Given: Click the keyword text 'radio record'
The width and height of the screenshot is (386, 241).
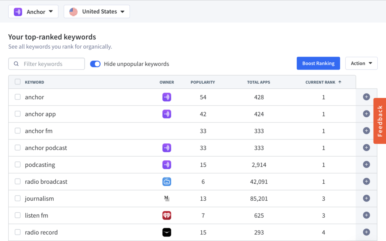Looking at the screenshot, I should click(41, 232).
